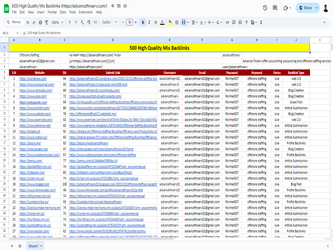
Task: Select column D header
Action: tap(113, 40)
